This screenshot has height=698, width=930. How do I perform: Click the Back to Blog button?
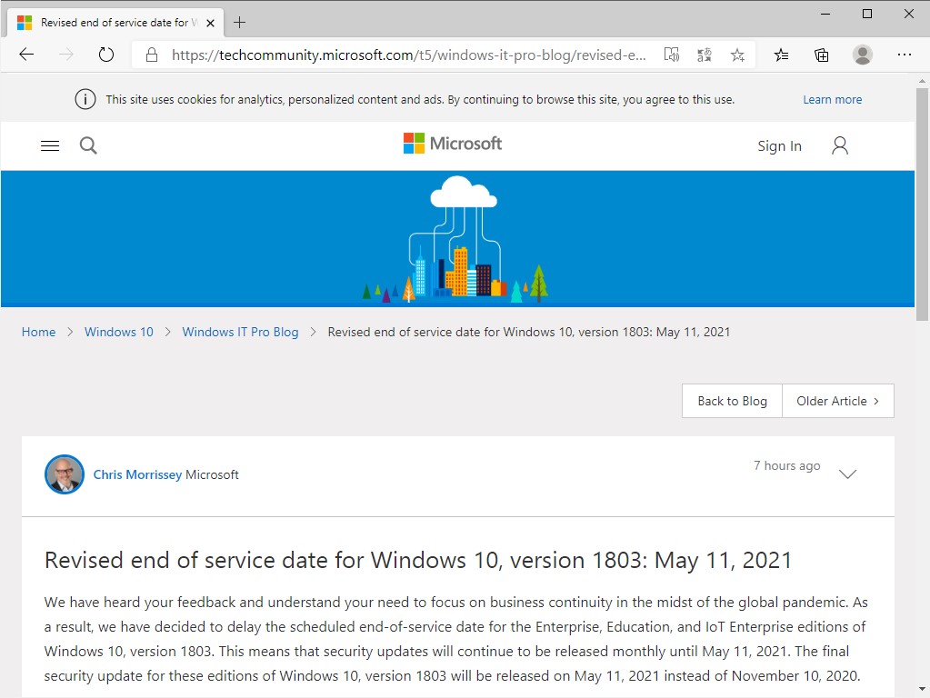(731, 400)
